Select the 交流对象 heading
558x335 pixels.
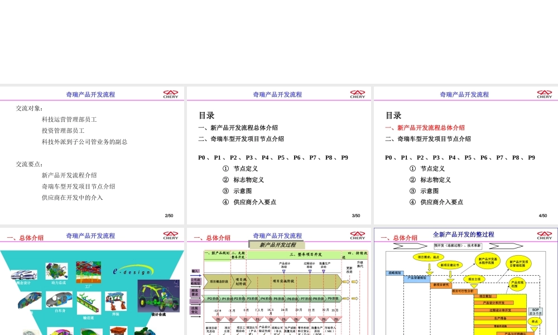[x=29, y=108]
